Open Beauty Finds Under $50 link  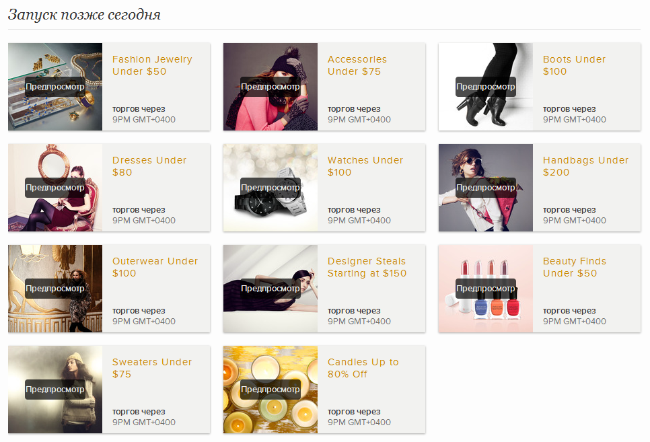click(575, 267)
